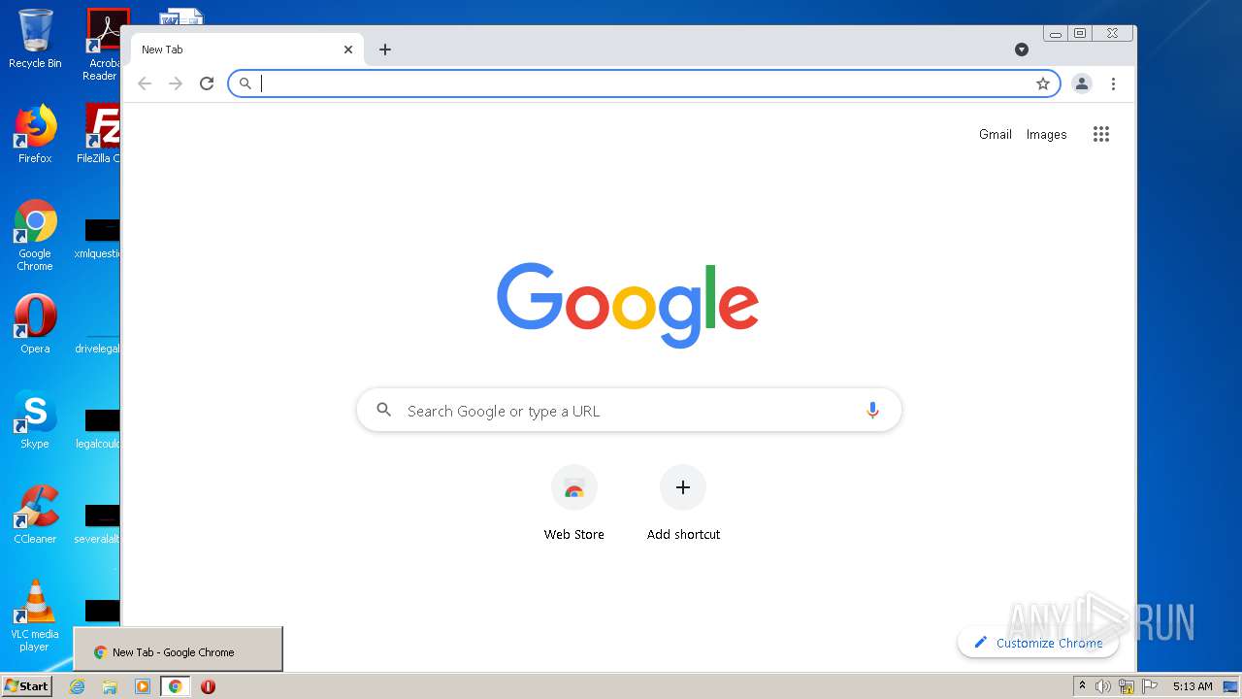Screen dimensions: 1242x699
Task: Click the New Tab - Google Chrome taskbar preview
Action: (179, 649)
